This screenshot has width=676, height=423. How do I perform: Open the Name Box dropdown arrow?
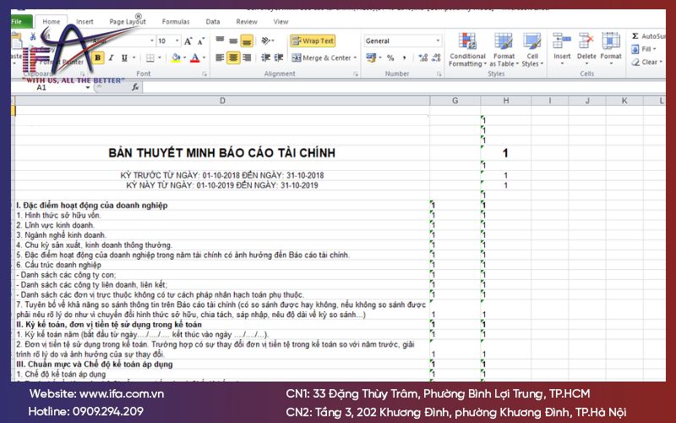(88, 88)
